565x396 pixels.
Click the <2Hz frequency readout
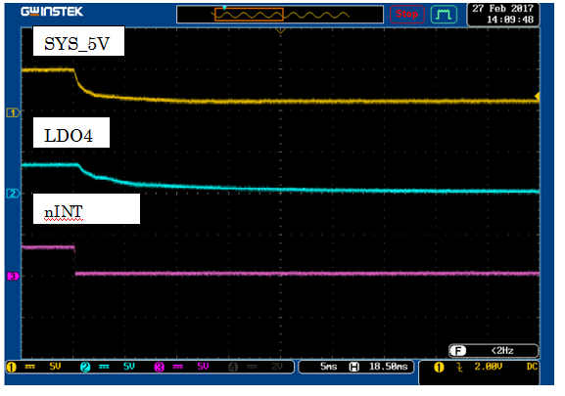tap(502, 351)
